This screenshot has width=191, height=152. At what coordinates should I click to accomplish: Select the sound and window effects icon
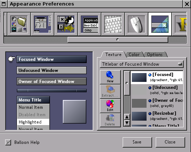(x=66, y=24)
